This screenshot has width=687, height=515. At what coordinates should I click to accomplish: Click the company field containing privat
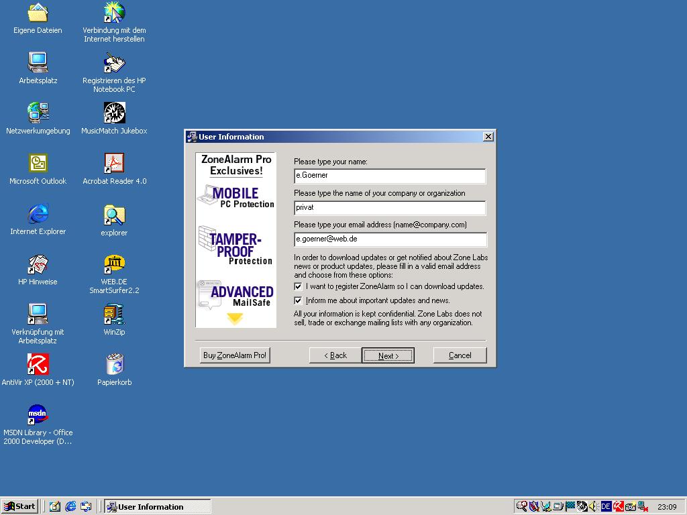[390, 208]
